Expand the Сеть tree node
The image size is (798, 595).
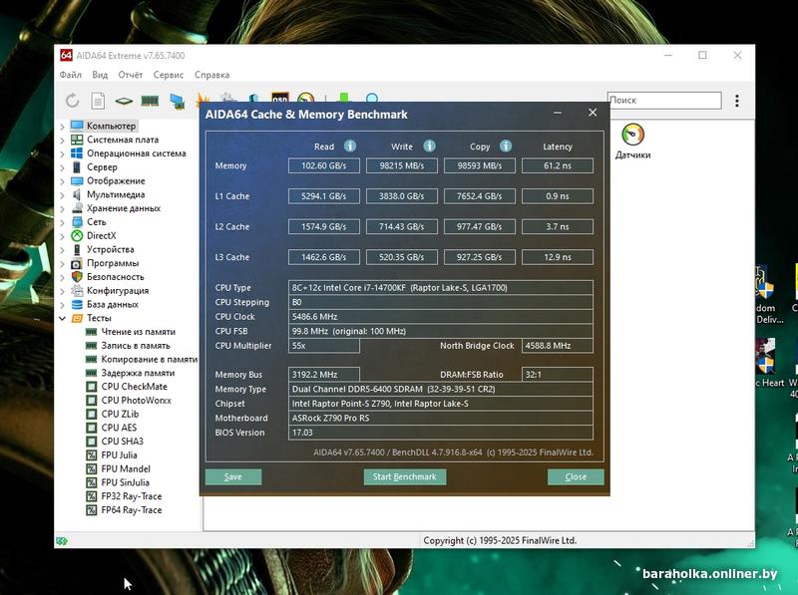(62, 222)
